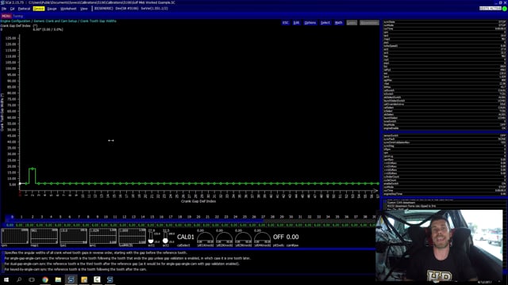Click the Select button above the graph
508x285 pixels.
coord(325,23)
